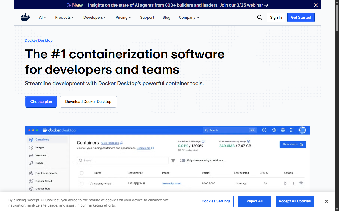Open the Developers dropdown
Screen dimensions: 339x211
[x=95, y=17]
